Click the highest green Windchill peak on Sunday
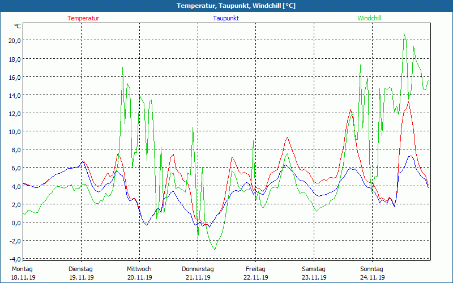Screen dimensions: 453x283 404,34
